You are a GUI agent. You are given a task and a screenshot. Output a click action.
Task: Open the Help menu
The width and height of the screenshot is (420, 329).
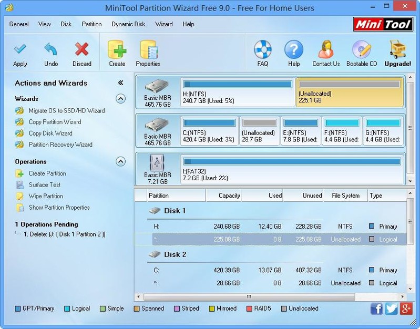click(x=188, y=24)
